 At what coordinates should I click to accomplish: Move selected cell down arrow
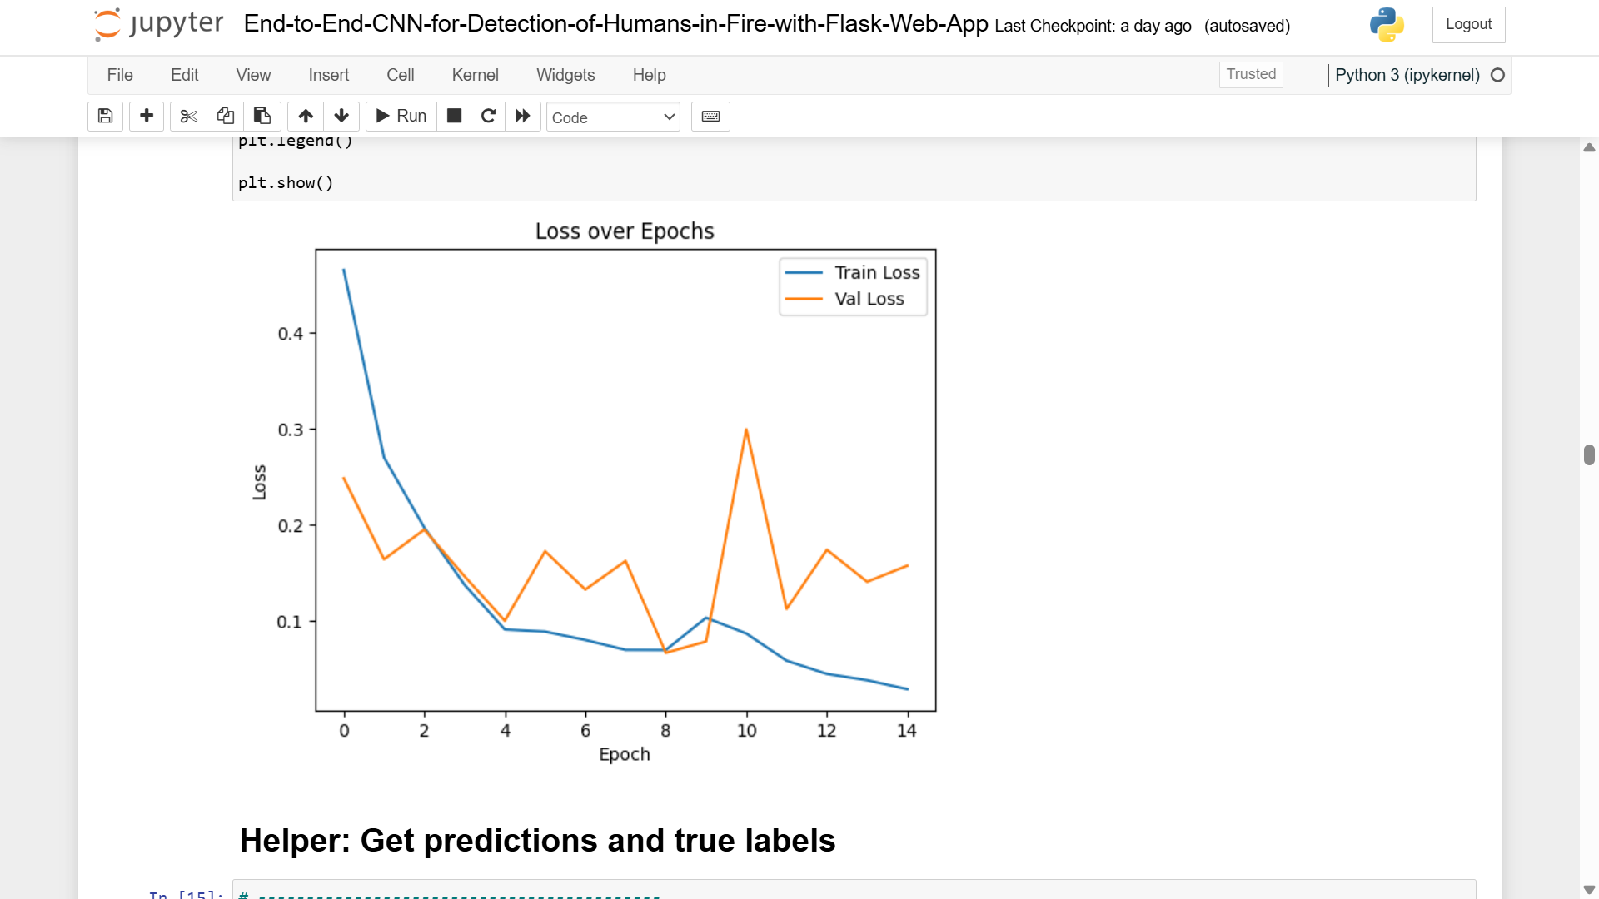tap(341, 117)
